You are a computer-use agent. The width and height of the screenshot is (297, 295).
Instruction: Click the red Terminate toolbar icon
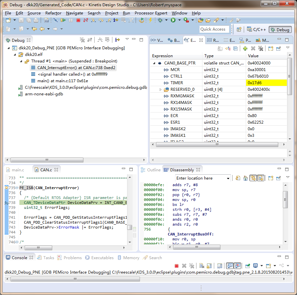coord(78,20)
